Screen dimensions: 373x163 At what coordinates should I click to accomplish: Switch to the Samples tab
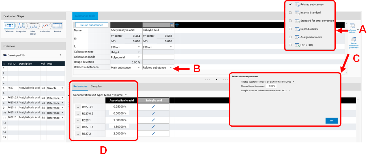pos(96,86)
